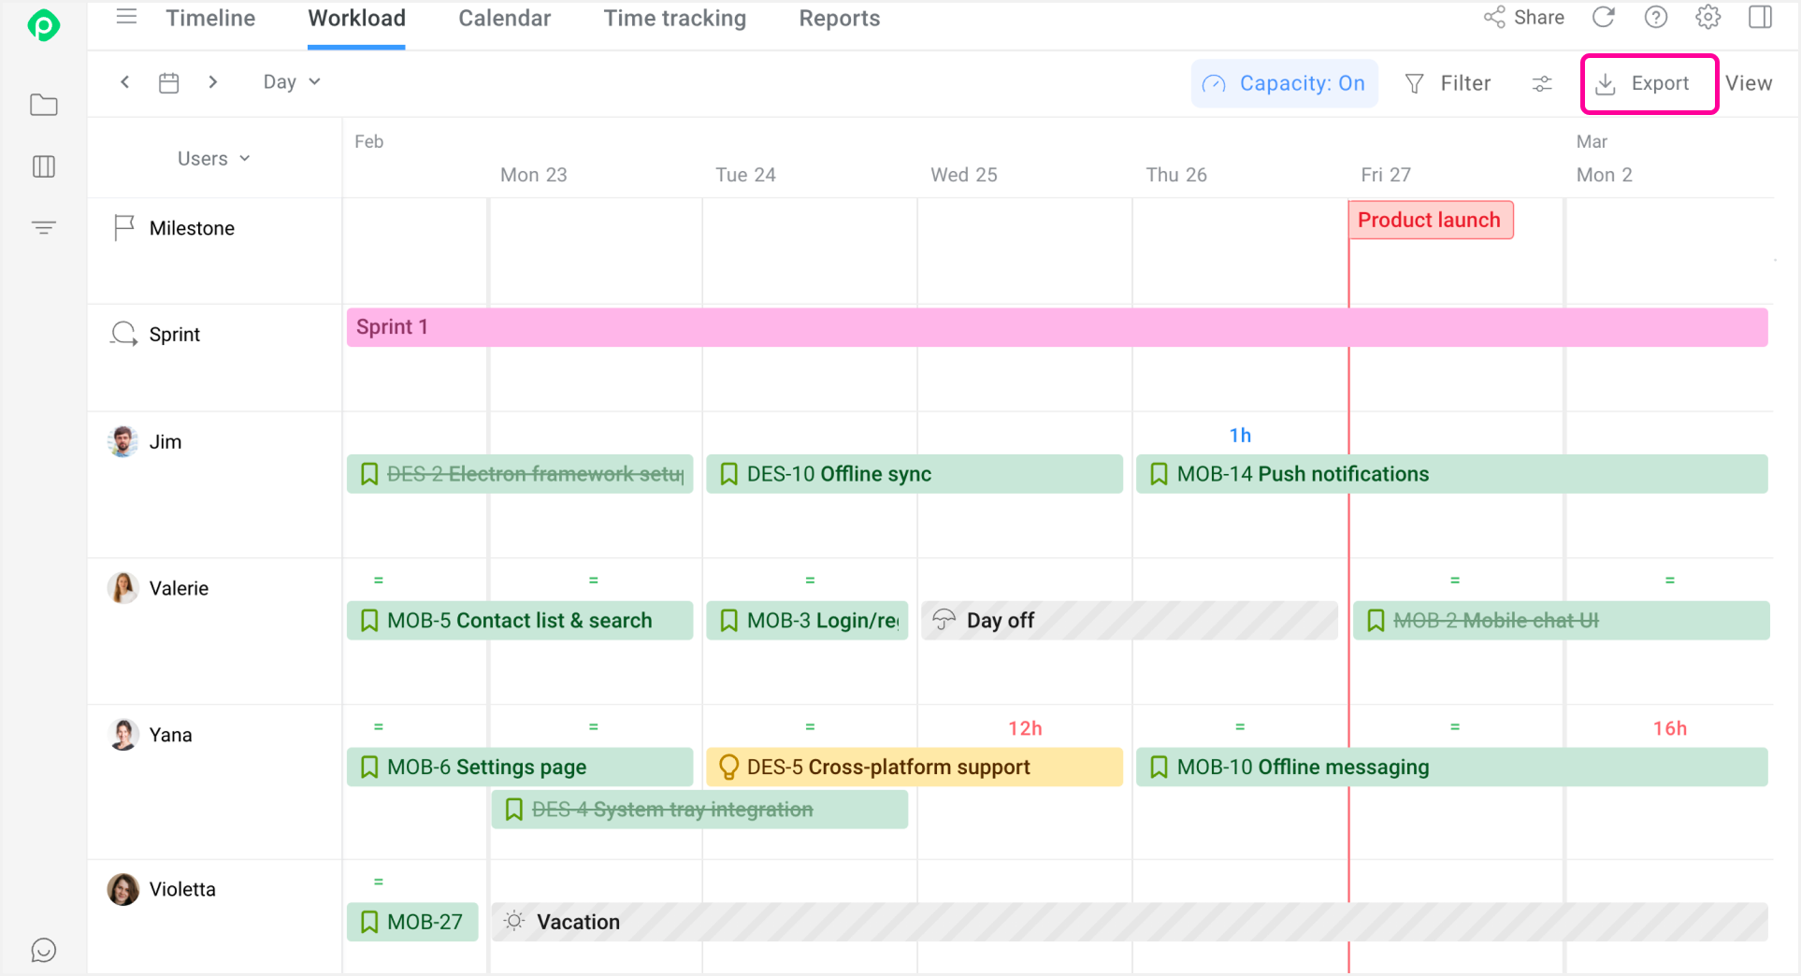This screenshot has width=1801, height=976.
Task: Toggle the Capacity: On button
Action: [1284, 83]
